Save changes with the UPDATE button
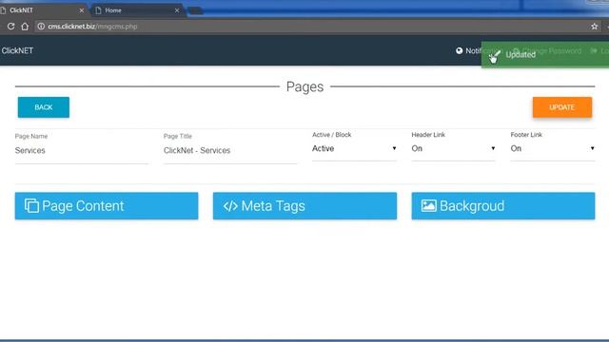 click(562, 107)
